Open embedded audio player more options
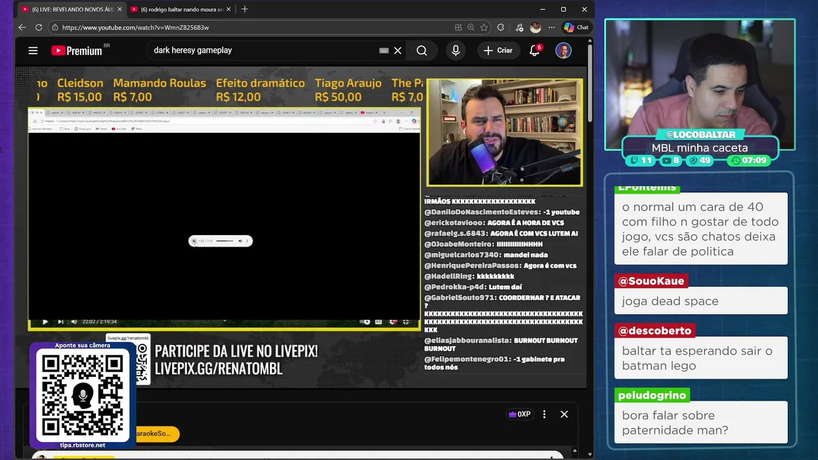The height and width of the screenshot is (460, 818). click(x=247, y=241)
